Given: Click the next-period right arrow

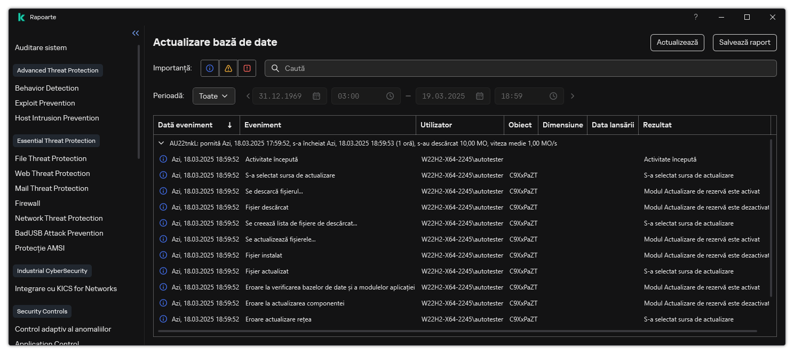Looking at the screenshot, I should (572, 96).
